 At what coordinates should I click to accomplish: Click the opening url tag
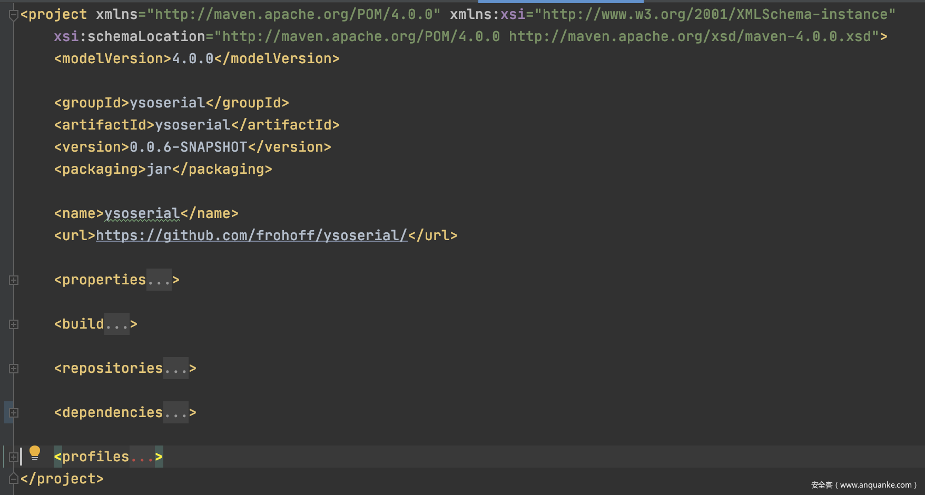click(x=75, y=235)
